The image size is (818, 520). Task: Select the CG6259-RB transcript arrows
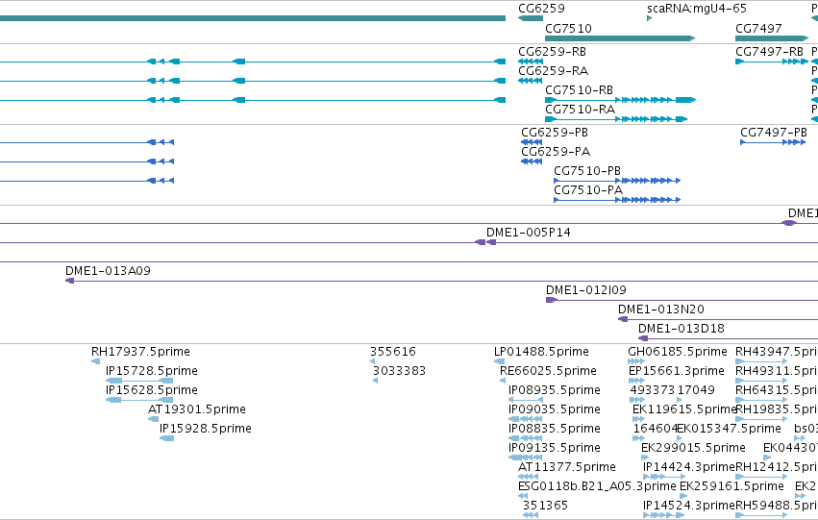531,62
